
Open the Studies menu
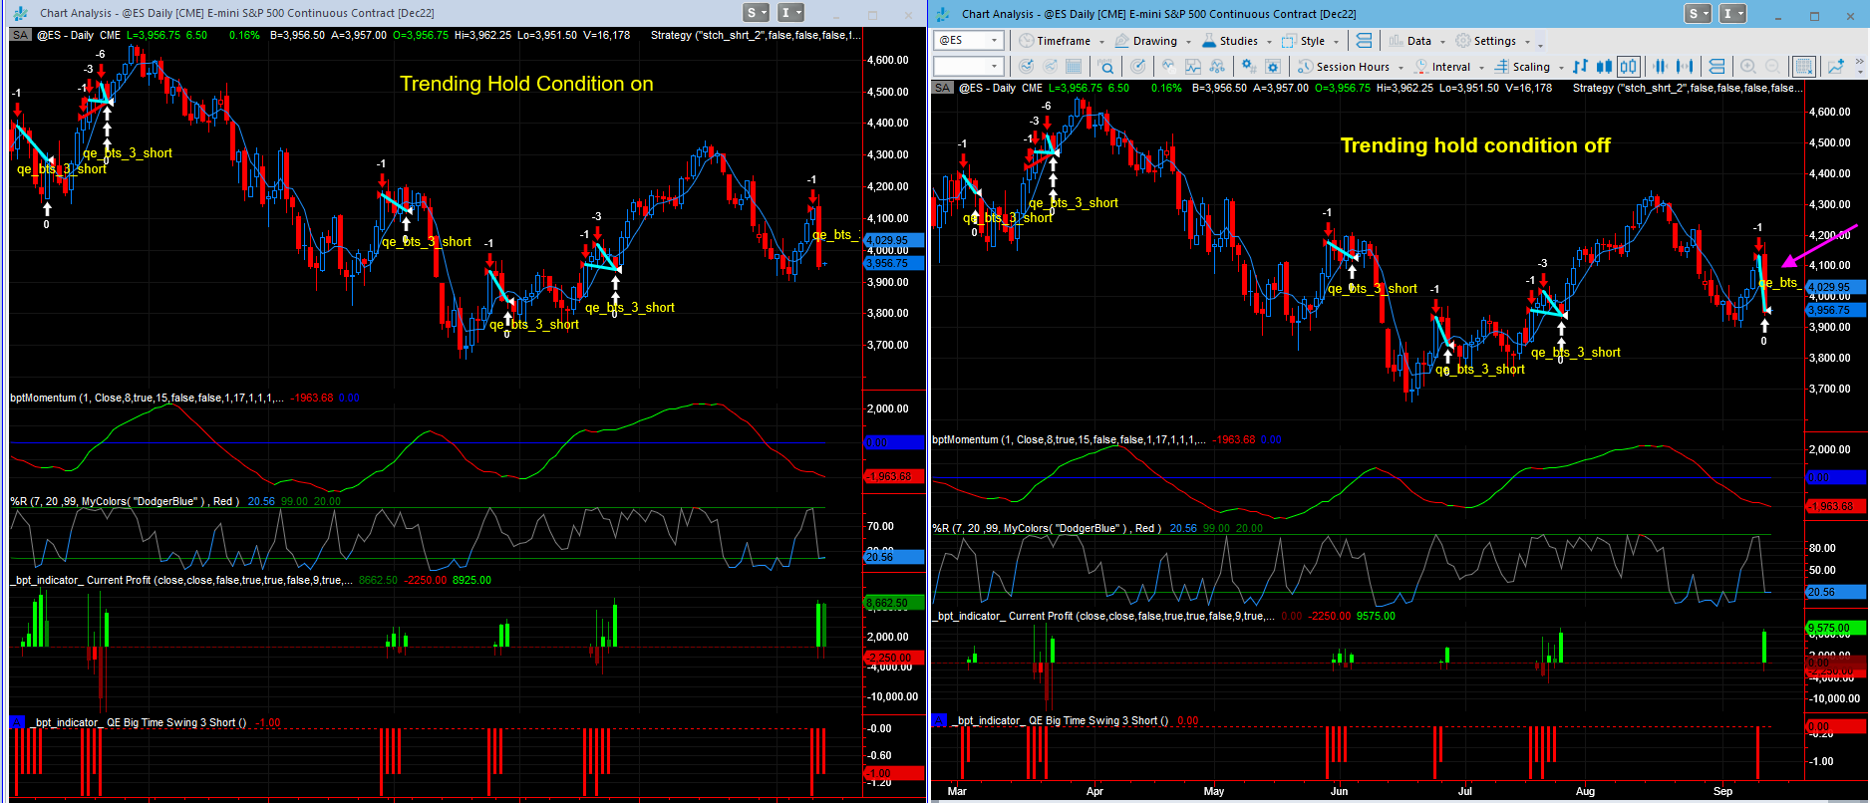1237,41
